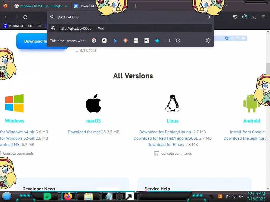Click Download the .apk file link
Viewport: 270px width, 202px height.
point(244,138)
